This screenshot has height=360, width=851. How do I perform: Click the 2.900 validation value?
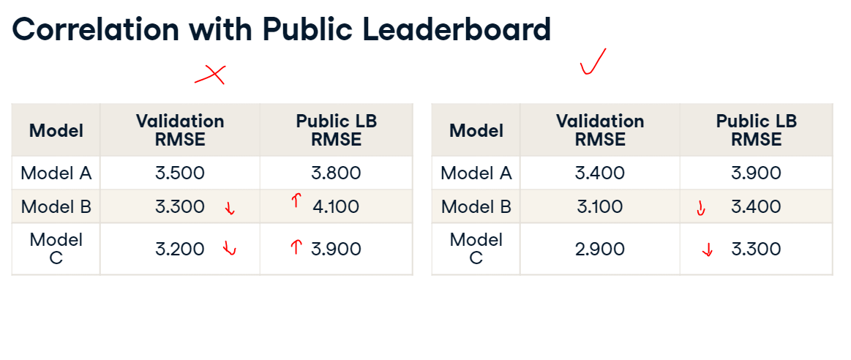[x=600, y=250]
